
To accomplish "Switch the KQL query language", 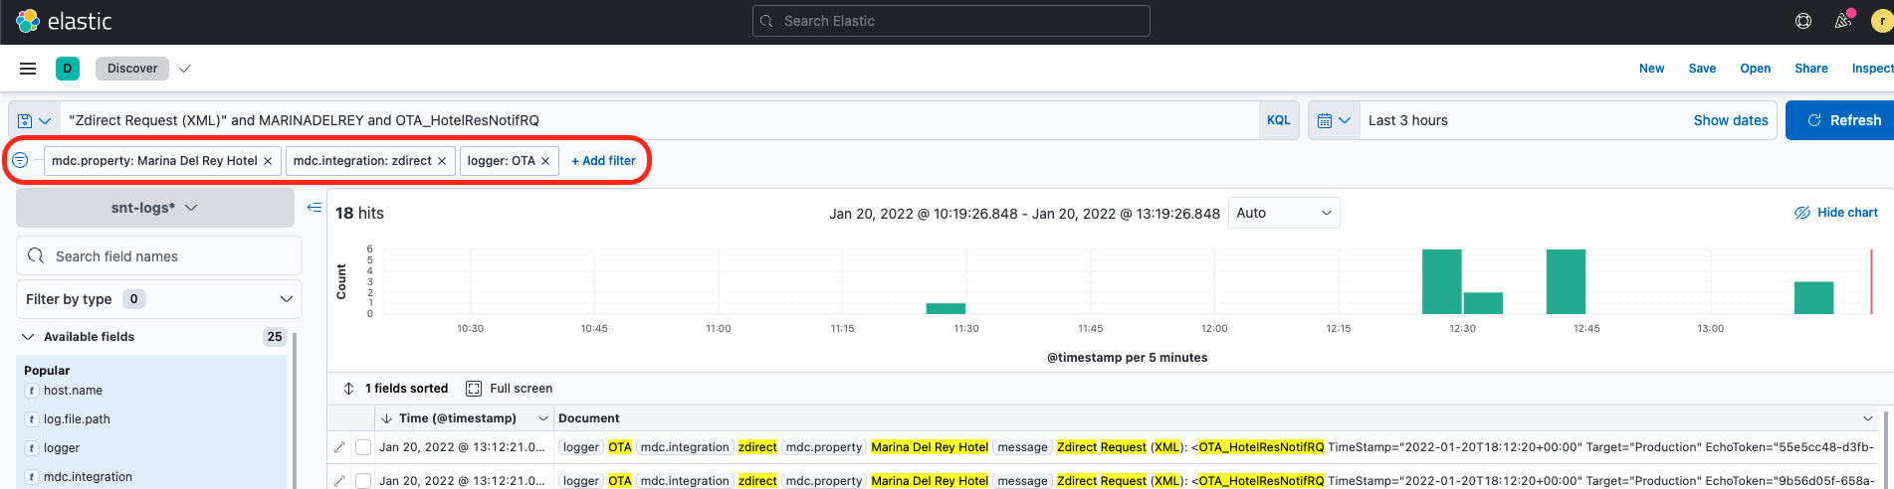I will 1279,120.
